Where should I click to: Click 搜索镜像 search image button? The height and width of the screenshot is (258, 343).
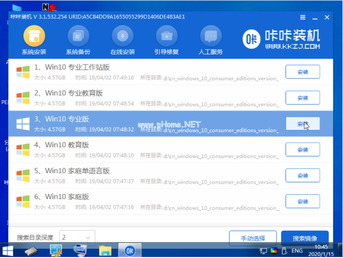click(x=305, y=238)
